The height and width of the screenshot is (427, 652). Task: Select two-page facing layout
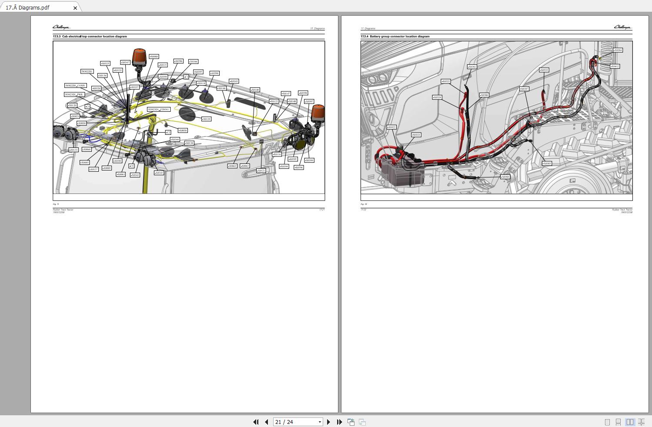630,422
